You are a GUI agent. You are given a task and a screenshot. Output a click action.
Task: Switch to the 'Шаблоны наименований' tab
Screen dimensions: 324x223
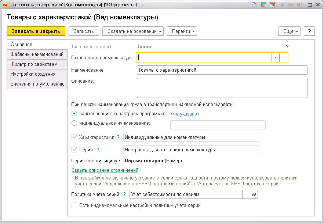click(x=37, y=54)
